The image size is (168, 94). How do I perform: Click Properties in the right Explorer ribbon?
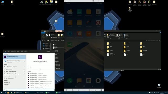coord(117,36)
